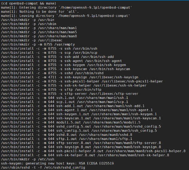The width and height of the screenshot is (189, 170).
Task: Click the 'generating new host keys' line
Action: tap(57, 163)
